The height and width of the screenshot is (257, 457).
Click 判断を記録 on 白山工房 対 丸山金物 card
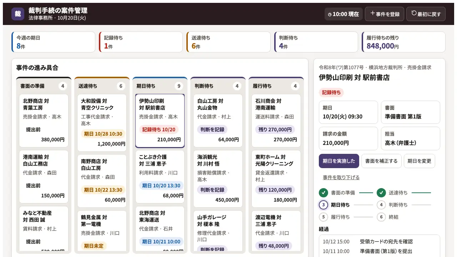pos(212,130)
